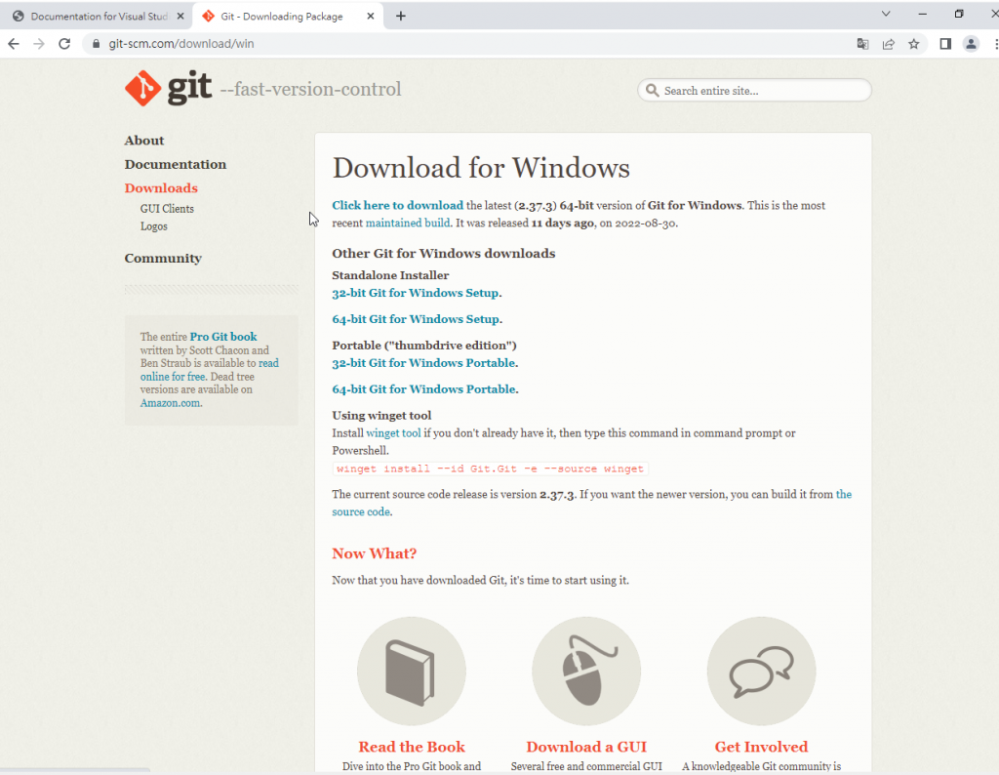Click the Get Involved heading link
Viewport: 999px width, 775px height.
click(761, 747)
